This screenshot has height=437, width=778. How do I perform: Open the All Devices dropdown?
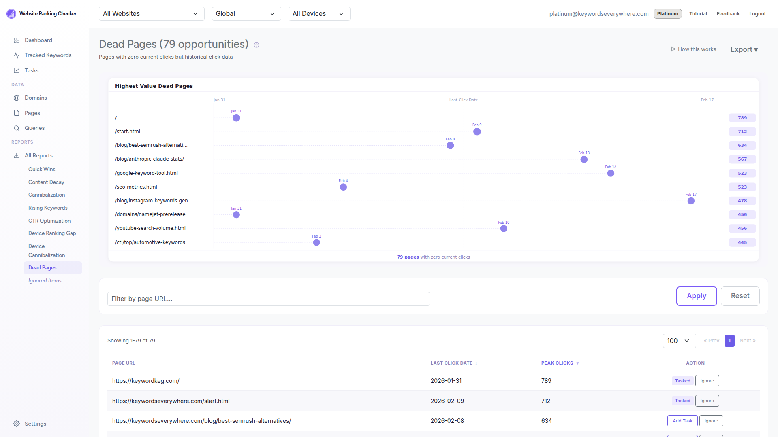pos(319,13)
